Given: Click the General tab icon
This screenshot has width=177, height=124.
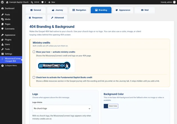Looking at the screenshot, I should (x=32, y=10).
